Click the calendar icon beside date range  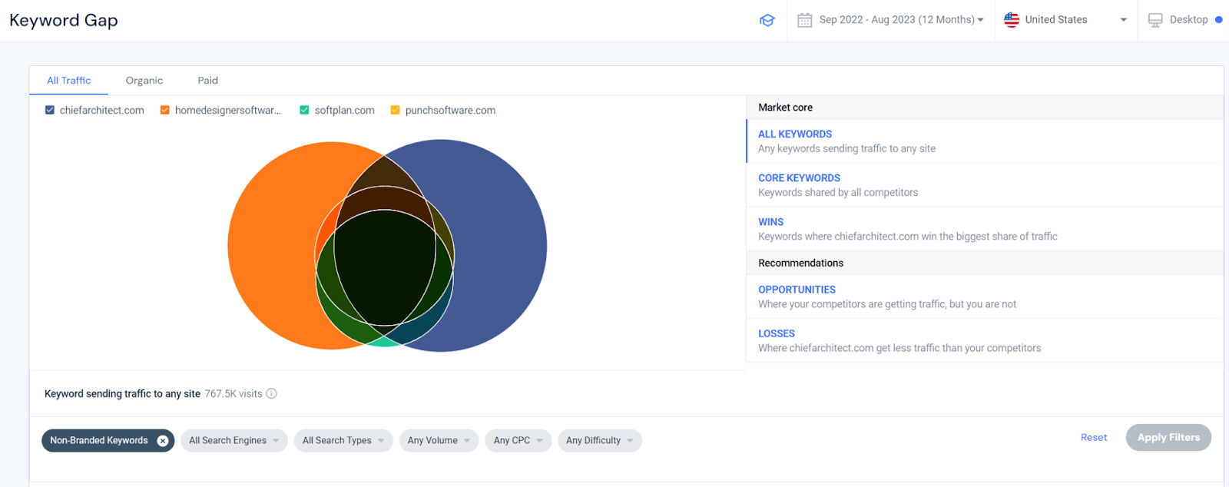[804, 20]
